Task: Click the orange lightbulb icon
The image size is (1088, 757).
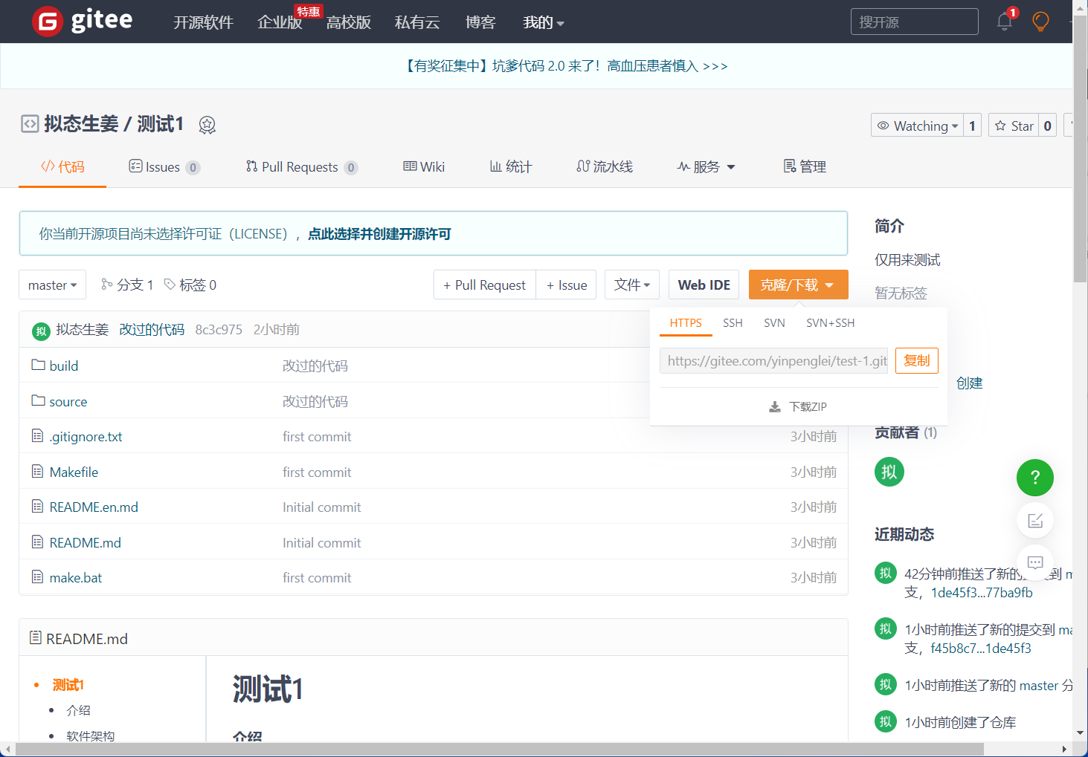Action: 1040,22
